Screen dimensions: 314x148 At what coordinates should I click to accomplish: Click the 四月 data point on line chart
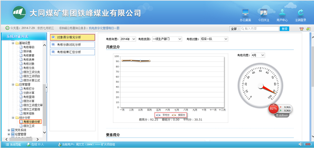click(x=150, y=61)
